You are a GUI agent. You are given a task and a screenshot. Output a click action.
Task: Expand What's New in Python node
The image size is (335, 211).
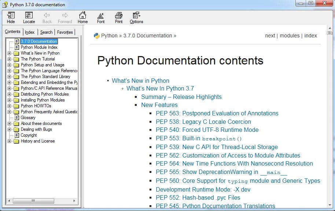pos(9,53)
